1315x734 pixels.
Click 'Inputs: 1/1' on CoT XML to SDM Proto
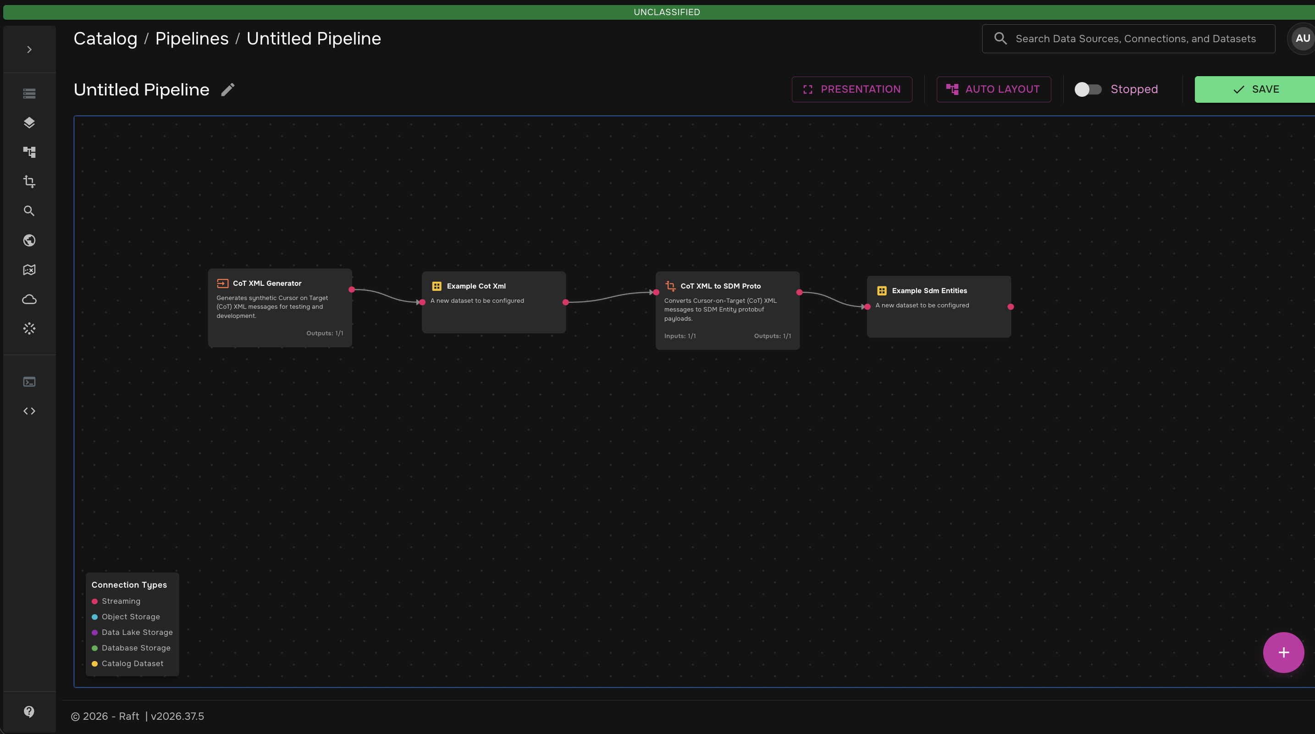pyautogui.click(x=680, y=336)
